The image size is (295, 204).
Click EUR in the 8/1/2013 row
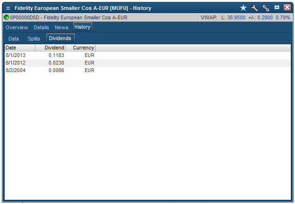[90, 55]
